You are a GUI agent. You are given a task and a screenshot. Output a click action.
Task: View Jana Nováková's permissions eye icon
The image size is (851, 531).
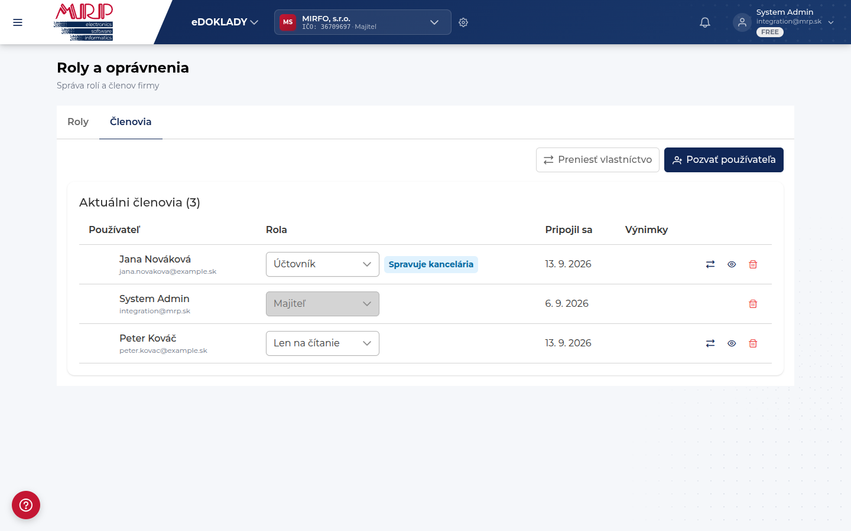732,264
